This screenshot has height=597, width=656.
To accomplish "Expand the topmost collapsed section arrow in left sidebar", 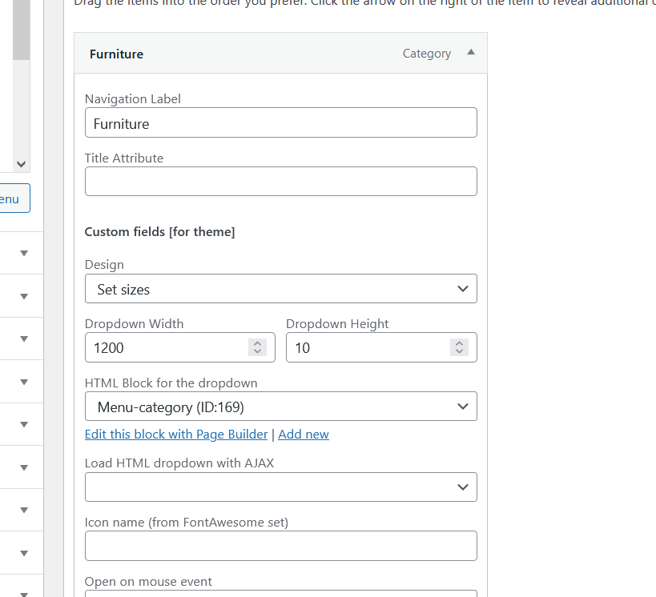I will click(x=24, y=253).
